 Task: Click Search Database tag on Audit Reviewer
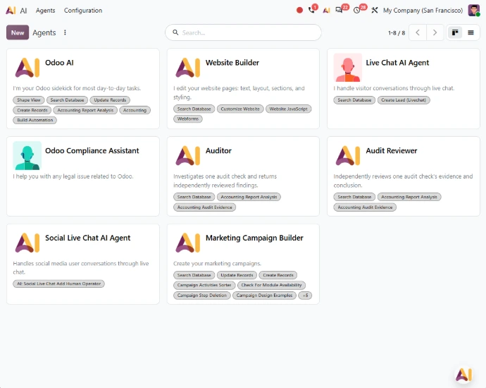click(354, 197)
